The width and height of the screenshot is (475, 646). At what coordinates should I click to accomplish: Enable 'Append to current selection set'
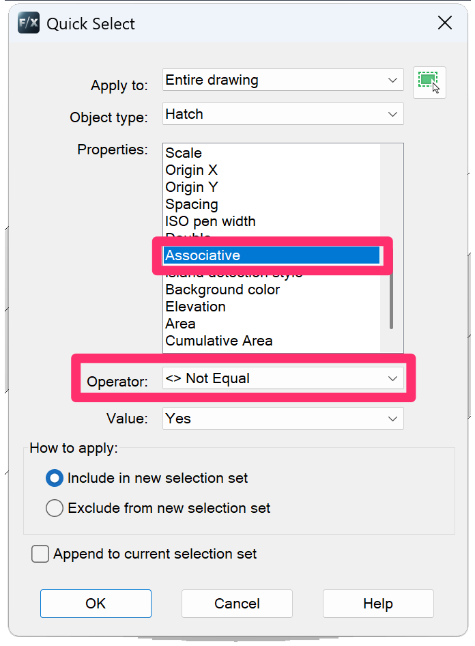40,554
